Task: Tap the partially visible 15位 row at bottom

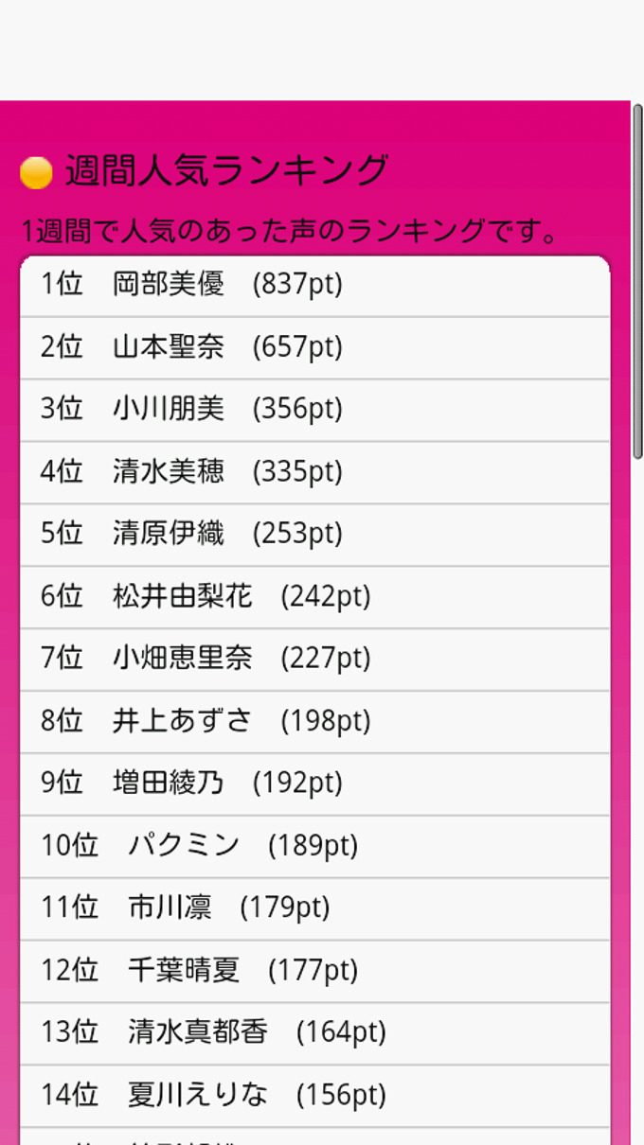Action: coord(314,1136)
